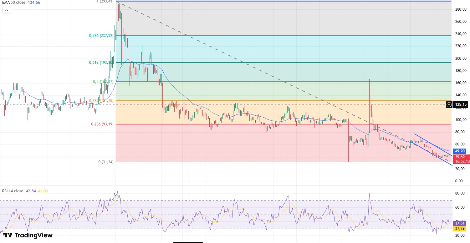Image resolution: width=470 pixels, height=243 pixels.
Task: Click the black date marker on time axis
Action: 188,242
